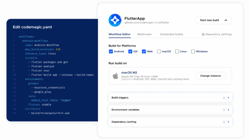
Task: Click the max_build_duration value 120
Action: click(58, 49)
